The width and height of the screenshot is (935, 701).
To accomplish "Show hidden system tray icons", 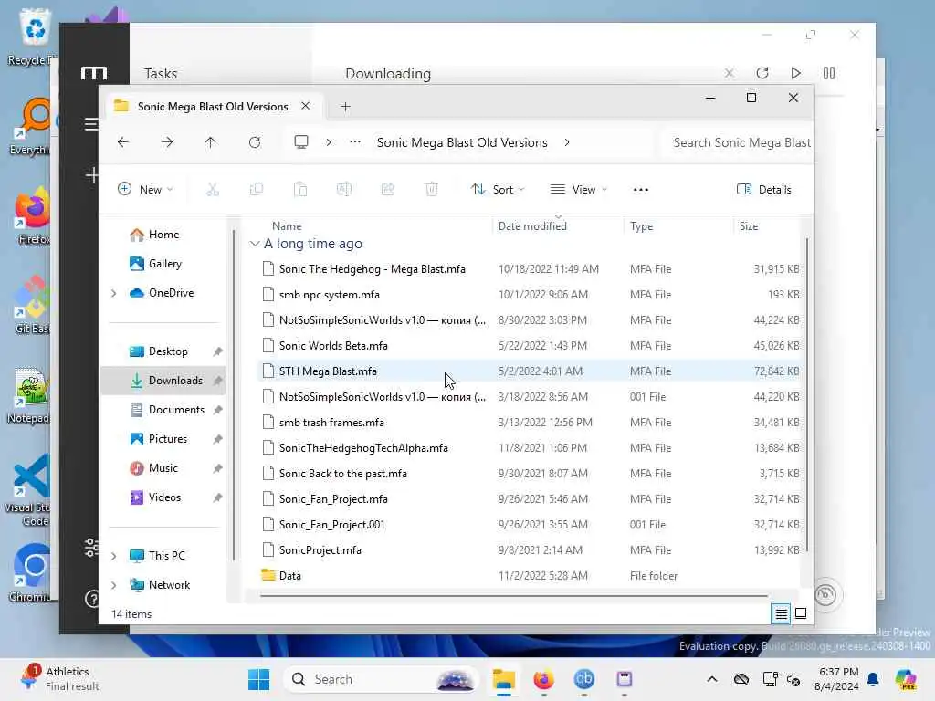I will (x=712, y=679).
